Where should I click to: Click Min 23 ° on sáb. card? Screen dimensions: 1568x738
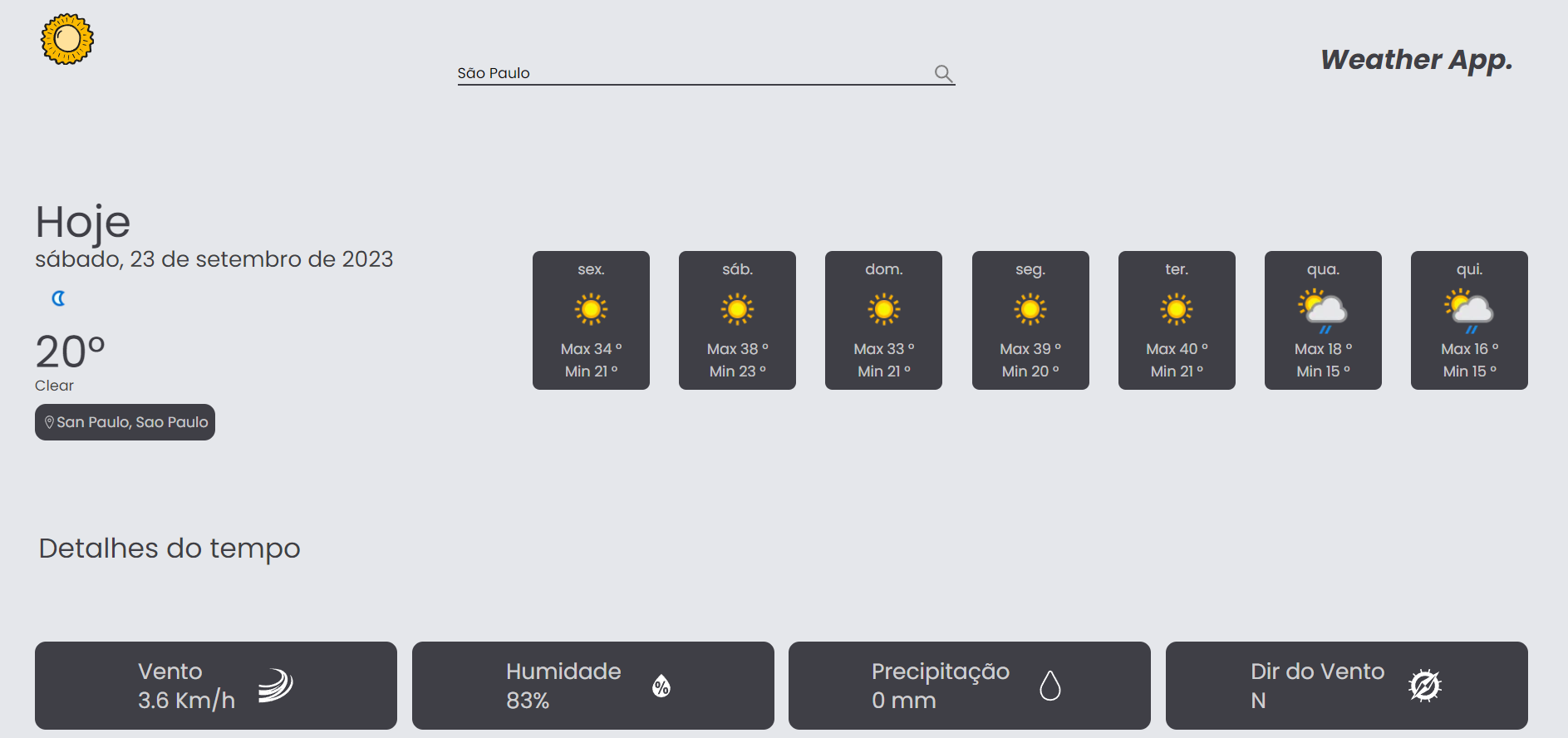click(x=737, y=371)
